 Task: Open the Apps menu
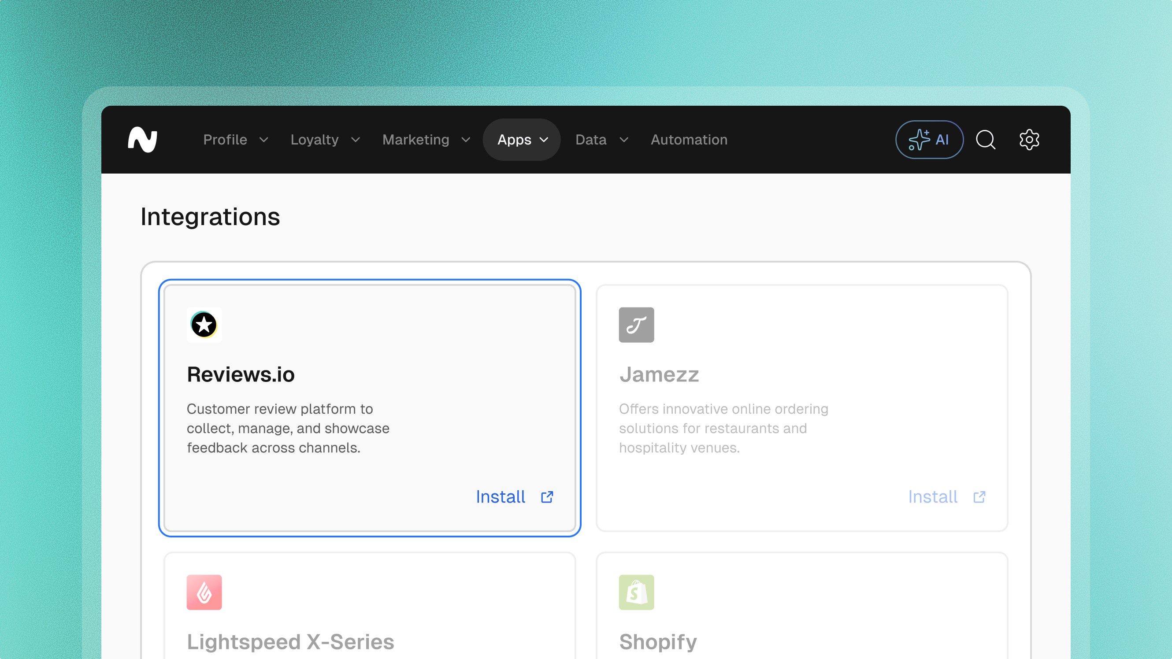pyautogui.click(x=522, y=140)
